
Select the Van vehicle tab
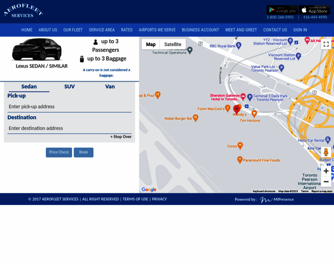110,87
